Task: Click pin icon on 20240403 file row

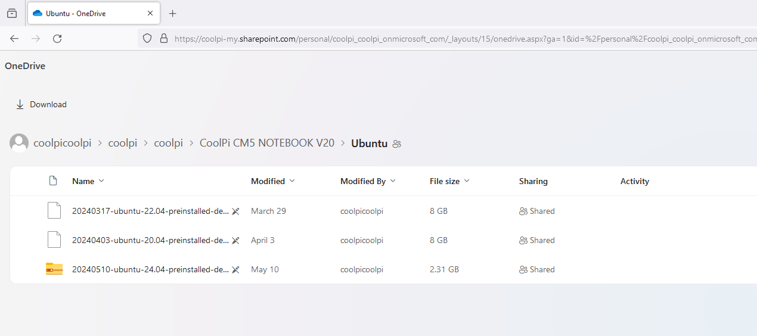Action: (x=235, y=240)
